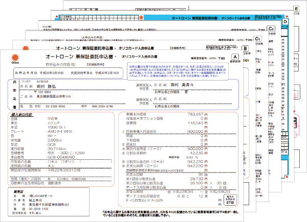
Task: Select the sheet label box 'D'
Action: [x=286, y=21]
